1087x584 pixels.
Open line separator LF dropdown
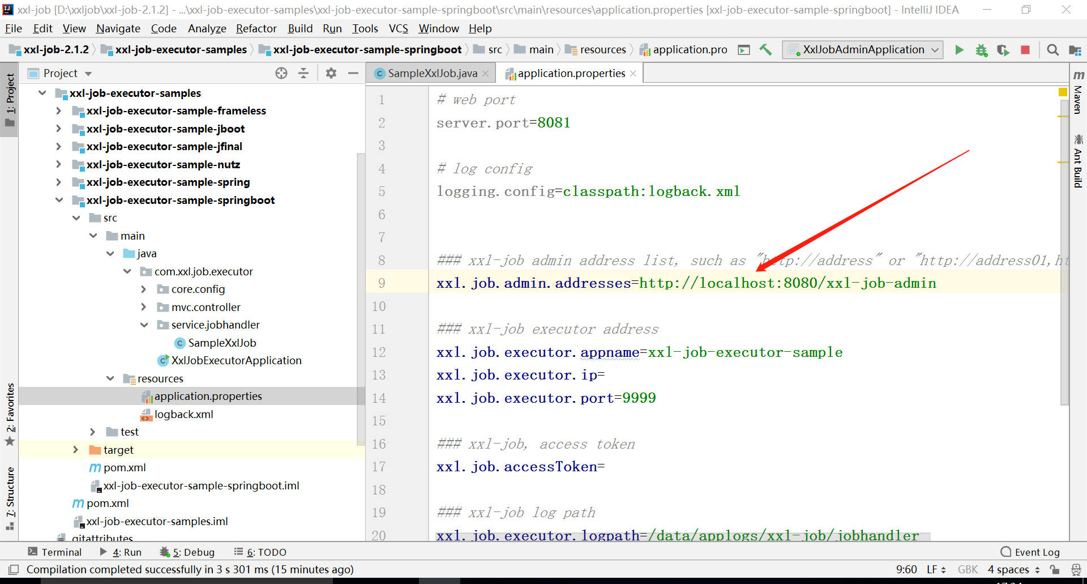[936, 569]
